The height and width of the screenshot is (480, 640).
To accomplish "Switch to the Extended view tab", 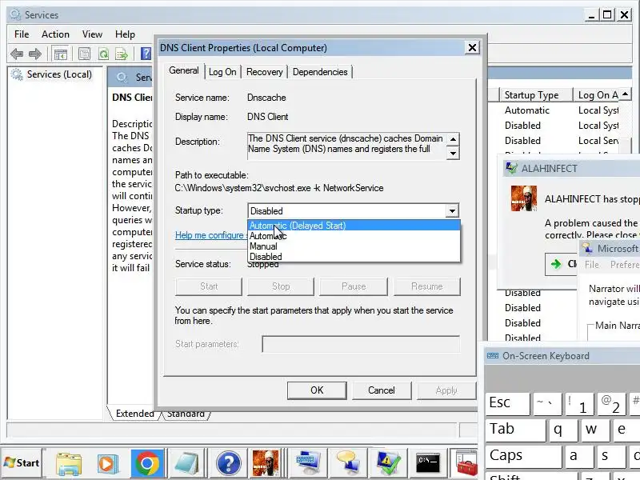I will [x=134, y=414].
